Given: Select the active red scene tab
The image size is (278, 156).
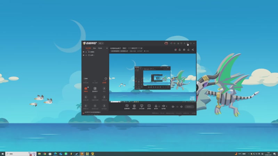Looking at the screenshot, I should [88, 48].
